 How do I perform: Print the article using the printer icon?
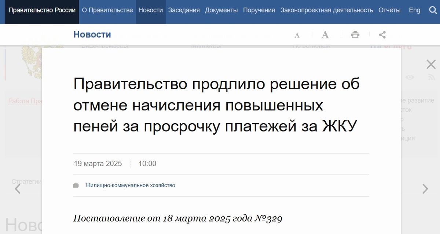355,35
